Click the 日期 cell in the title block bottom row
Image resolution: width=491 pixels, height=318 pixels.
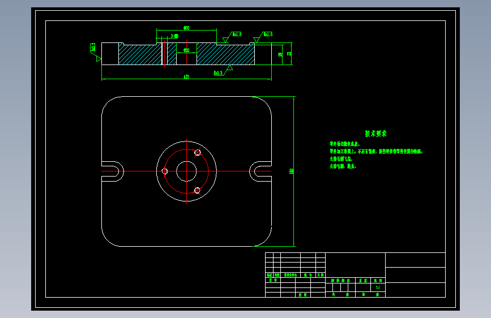[302, 295]
